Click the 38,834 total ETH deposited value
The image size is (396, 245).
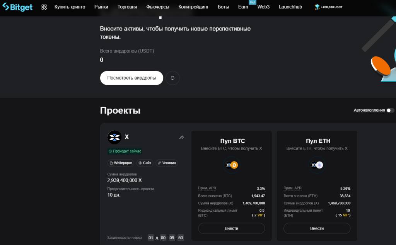click(345, 196)
